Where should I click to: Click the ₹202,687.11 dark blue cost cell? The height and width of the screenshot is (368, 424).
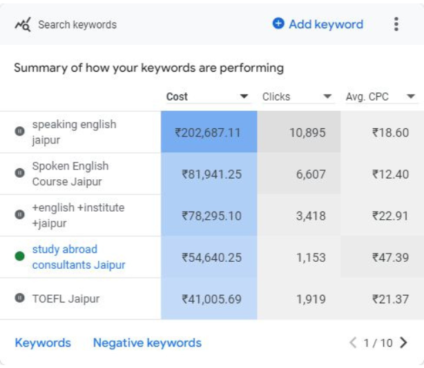[x=209, y=132]
